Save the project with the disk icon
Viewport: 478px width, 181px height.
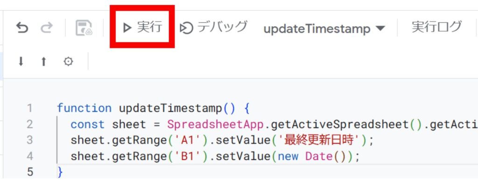84,28
